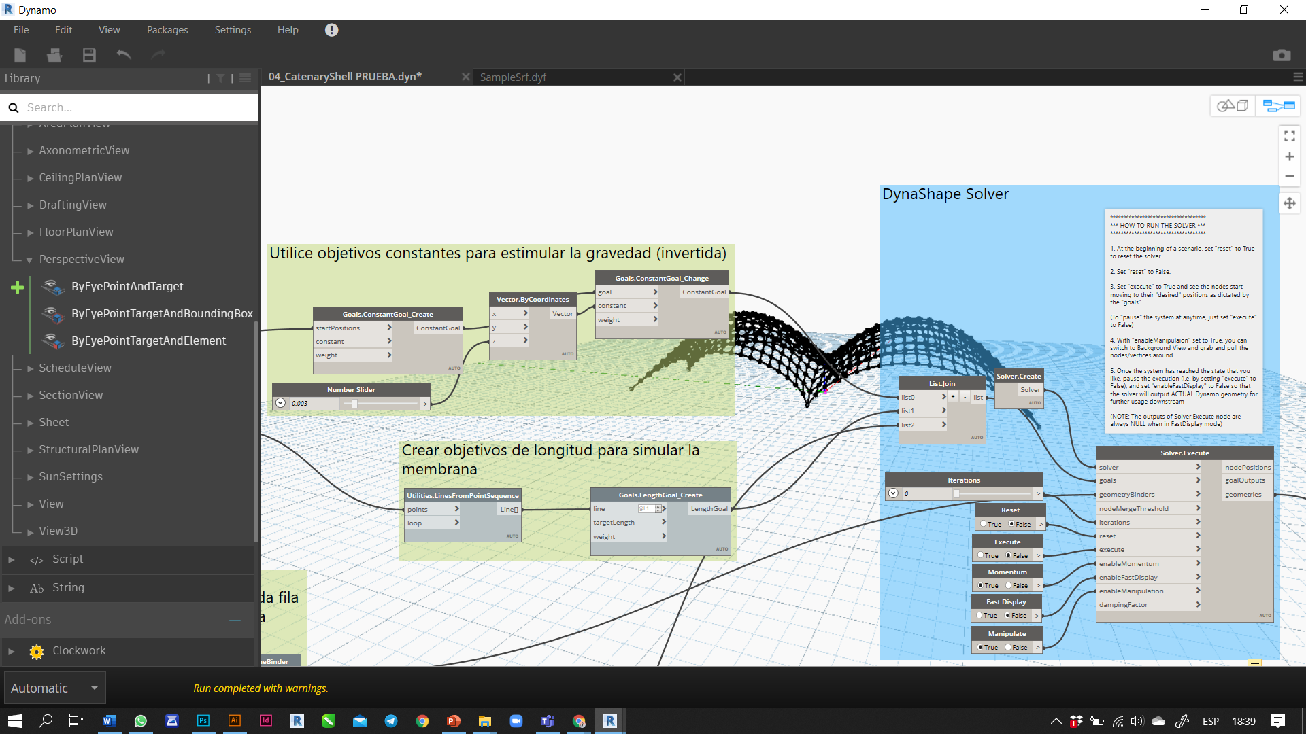Undo the last action with the undo arrow
Screen dimensions: 1306x734
[x=123, y=55]
